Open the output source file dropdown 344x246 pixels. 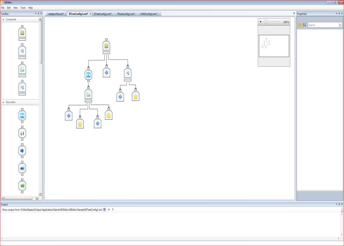(x=104, y=210)
